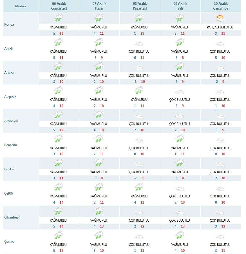Viewport: 246px width, 254px height.
Task: Click Akören's rain icon for 06 Aralık
Action: click(58, 66)
